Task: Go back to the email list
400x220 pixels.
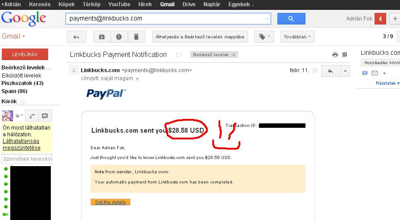Action: click(76, 37)
